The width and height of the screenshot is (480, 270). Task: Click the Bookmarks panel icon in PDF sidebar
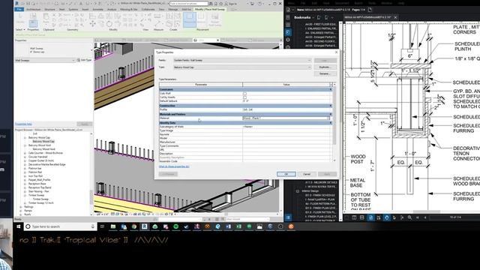coord(288,32)
